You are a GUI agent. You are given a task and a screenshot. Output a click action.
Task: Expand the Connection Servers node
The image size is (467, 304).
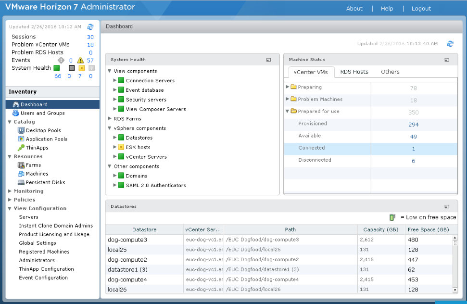click(x=115, y=80)
